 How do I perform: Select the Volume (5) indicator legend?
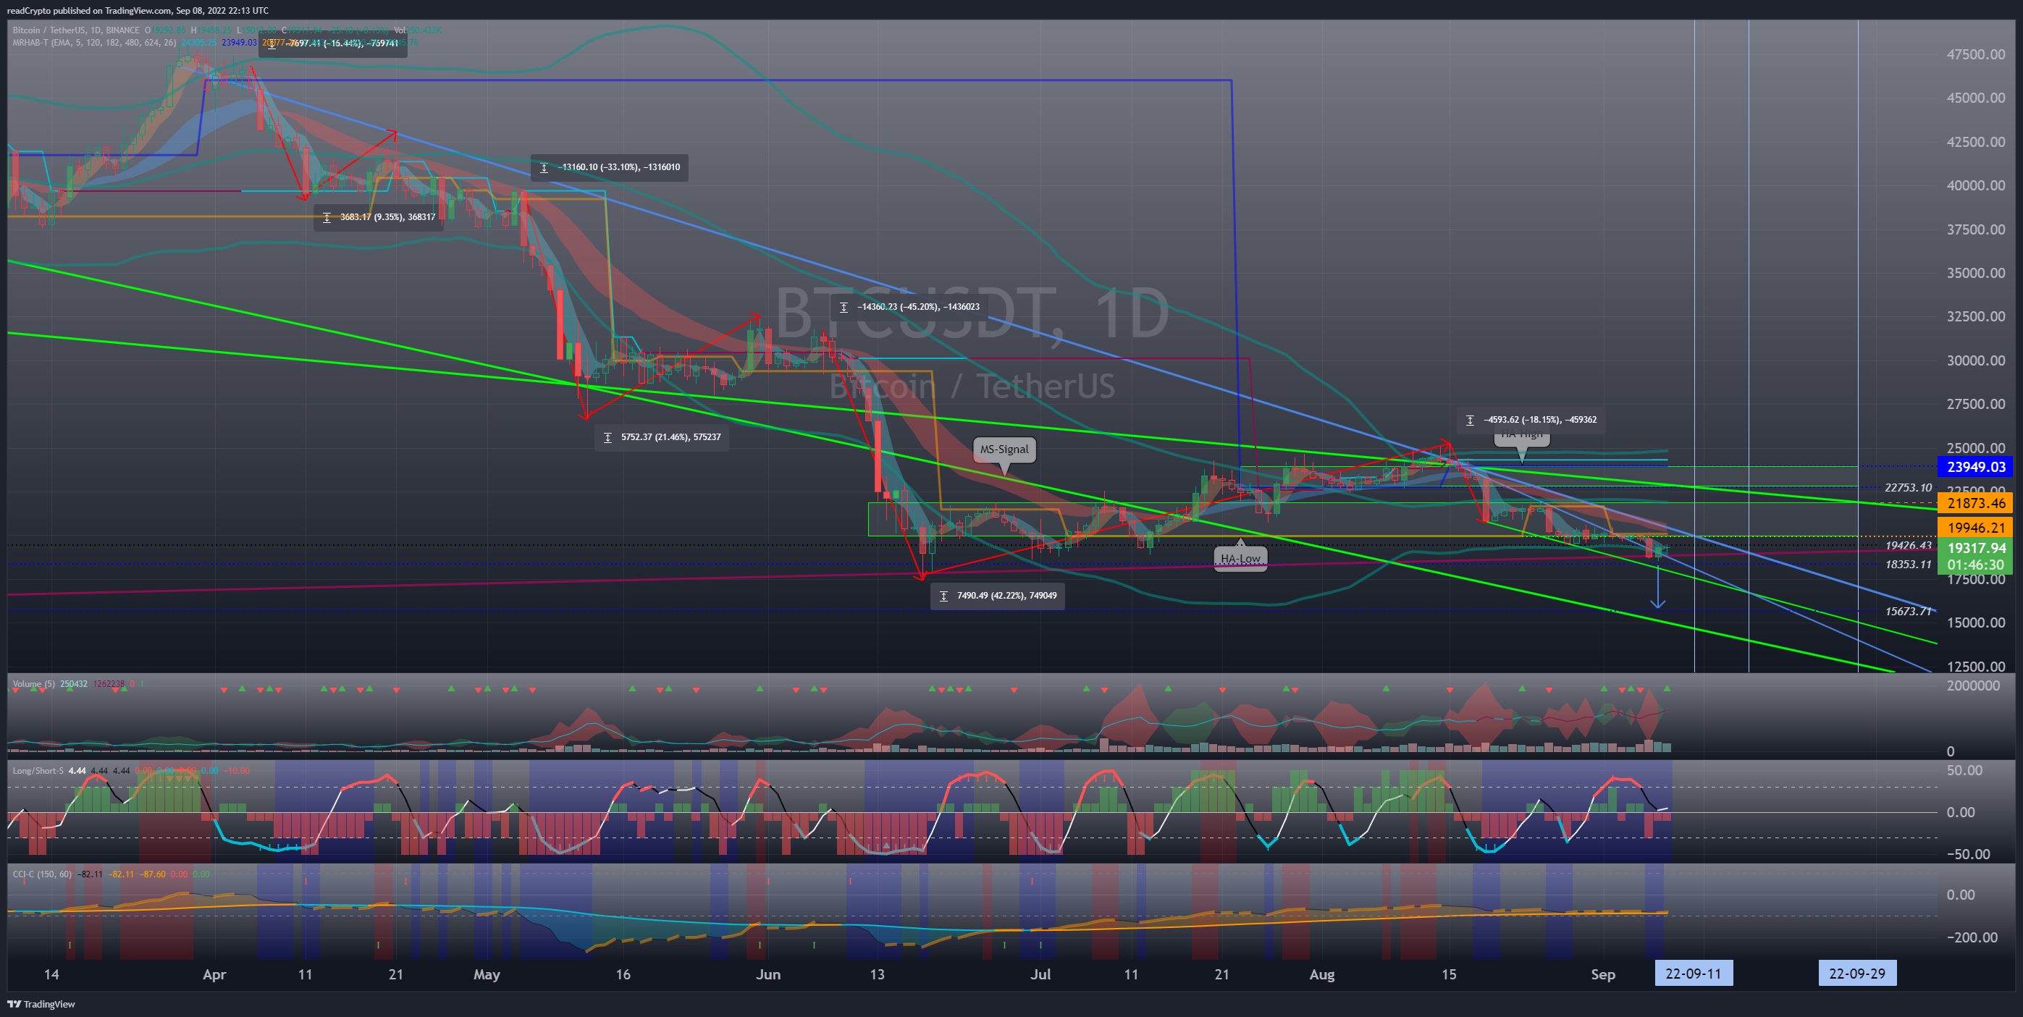tap(34, 684)
